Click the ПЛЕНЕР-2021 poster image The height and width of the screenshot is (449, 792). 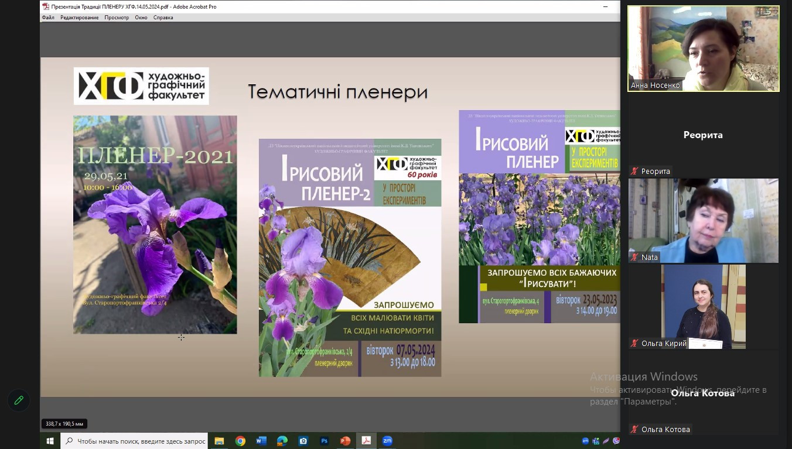click(x=155, y=225)
